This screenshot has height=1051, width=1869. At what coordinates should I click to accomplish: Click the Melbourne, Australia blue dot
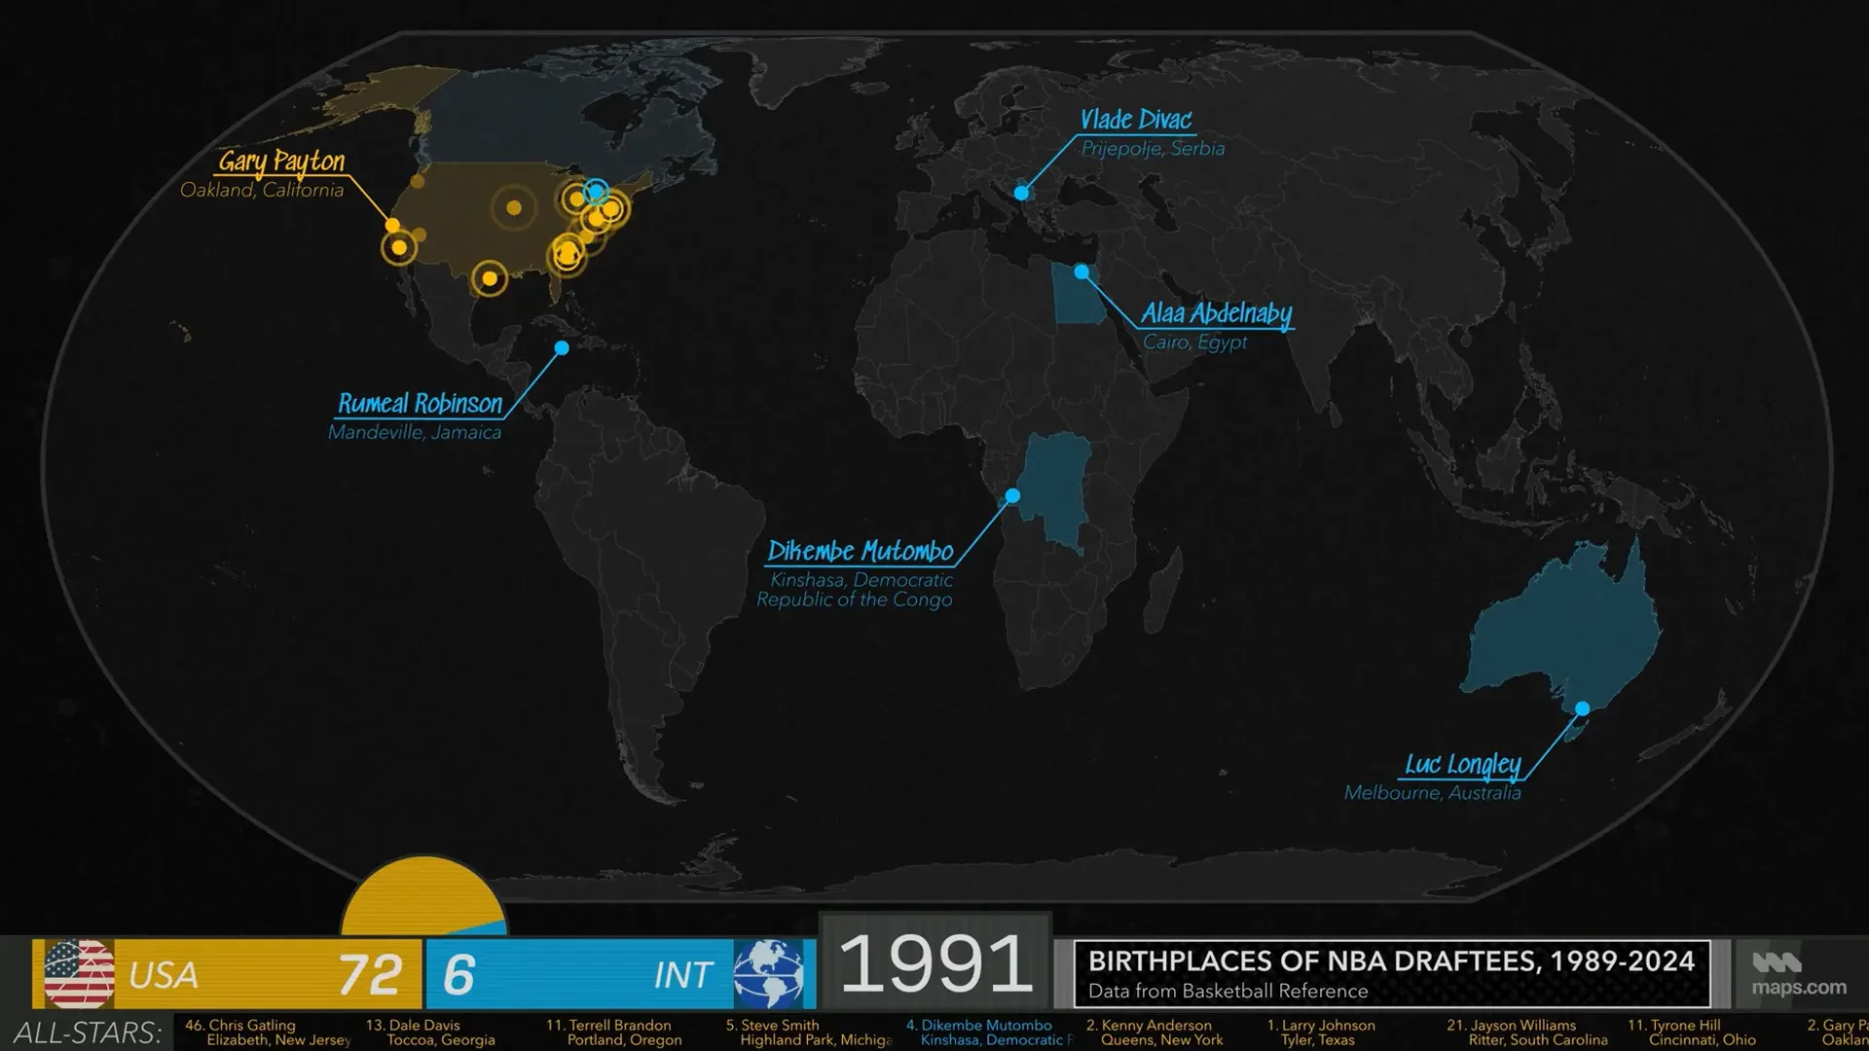(1583, 708)
